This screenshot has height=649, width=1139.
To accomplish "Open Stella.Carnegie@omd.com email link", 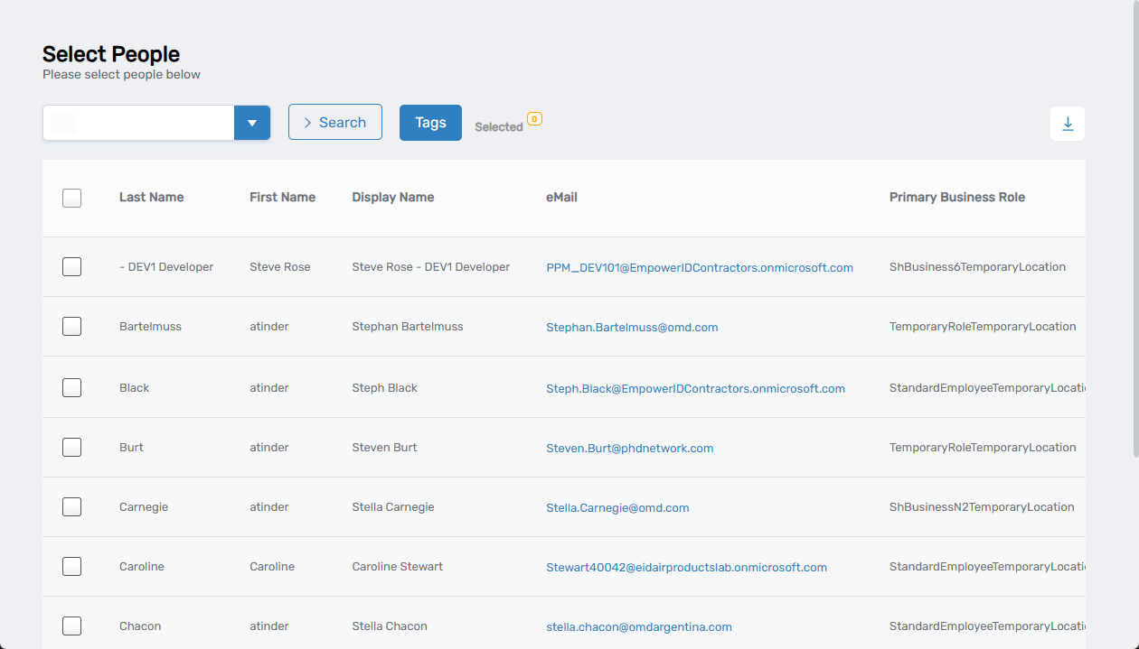I will pyautogui.click(x=617, y=507).
